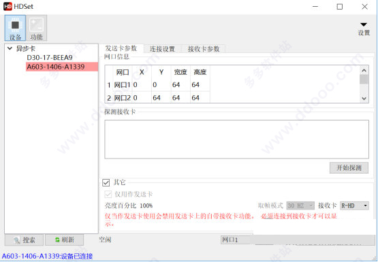Click the Y column header
Image resolution: width=378 pixels, height=262 pixels.
click(161, 72)
